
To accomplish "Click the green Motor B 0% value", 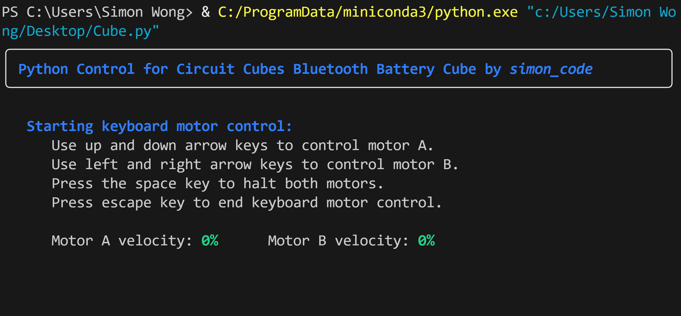I will point(426,241).
